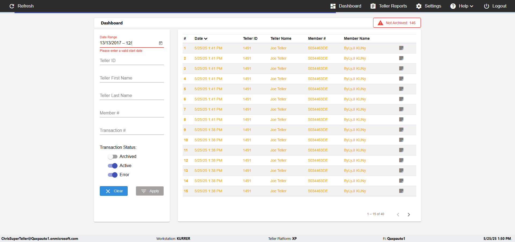Toggle the Archived status switch

point(113,157)
